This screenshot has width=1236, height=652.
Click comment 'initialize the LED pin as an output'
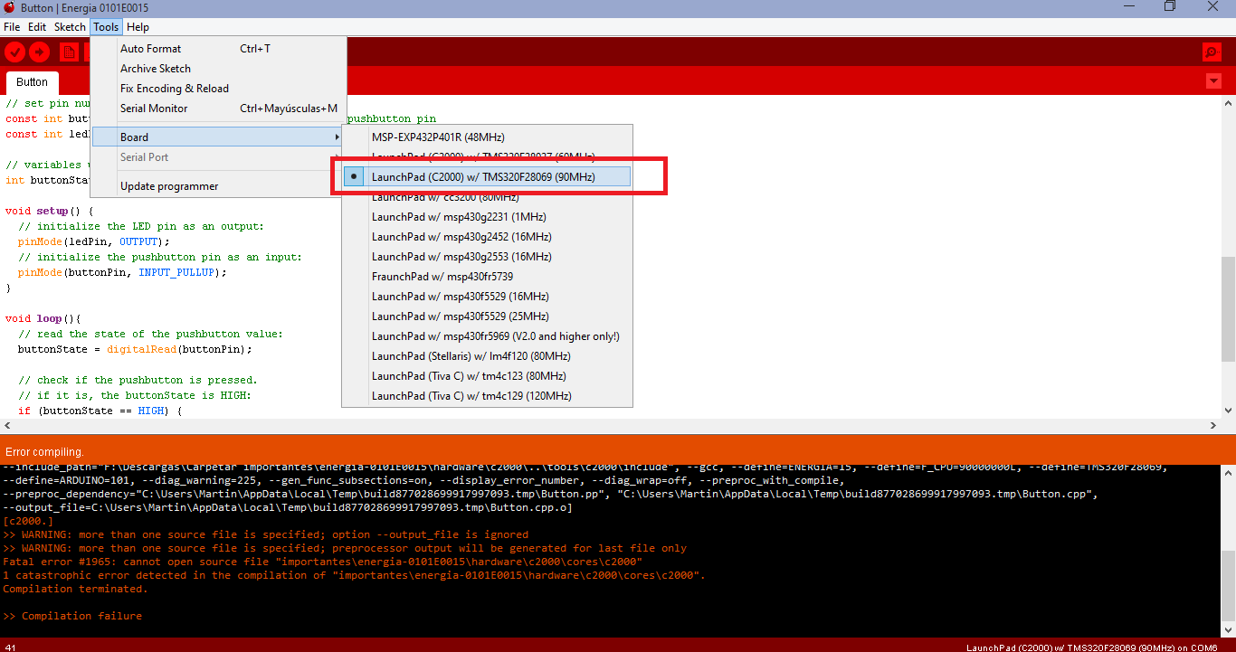click(x=141, y=226)
